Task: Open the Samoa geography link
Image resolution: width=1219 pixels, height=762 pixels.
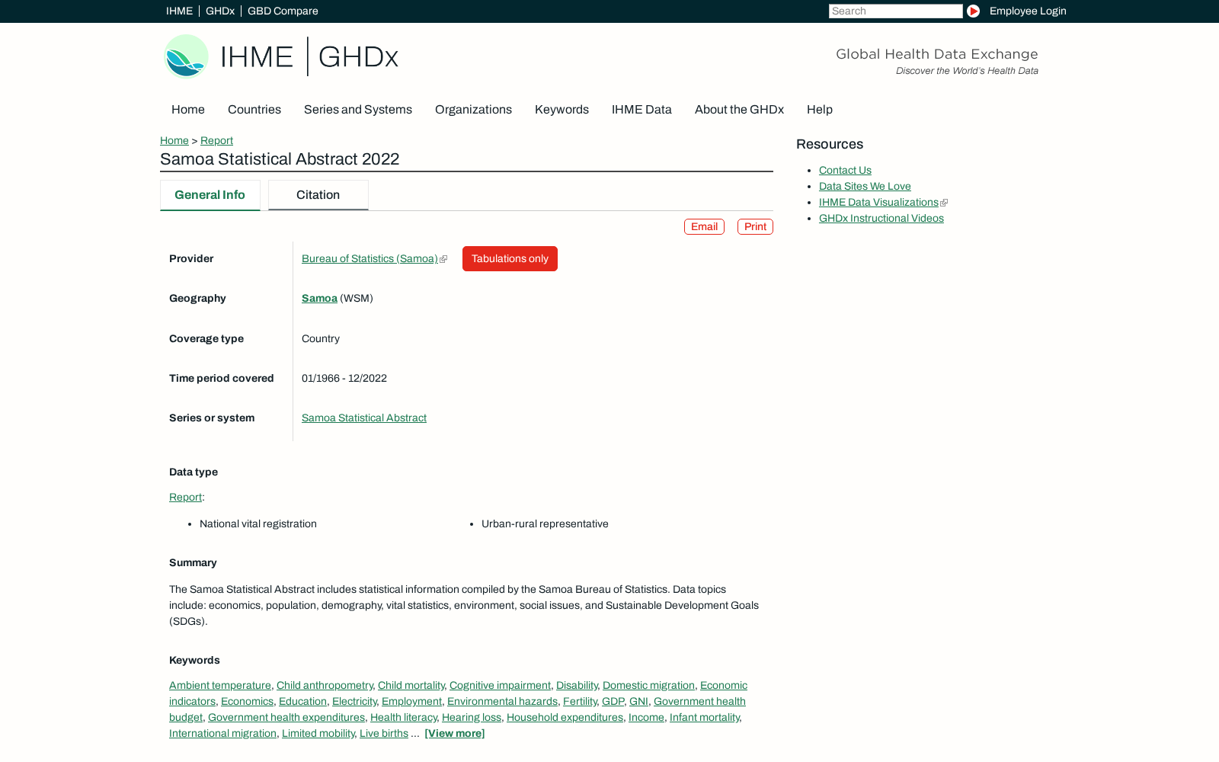Action: (x=319, y=299)
